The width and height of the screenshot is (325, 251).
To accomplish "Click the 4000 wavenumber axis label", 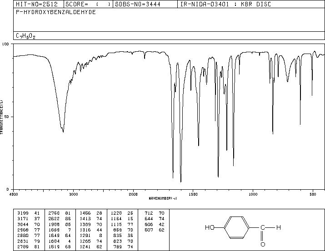I will click(x=14, y=194).
